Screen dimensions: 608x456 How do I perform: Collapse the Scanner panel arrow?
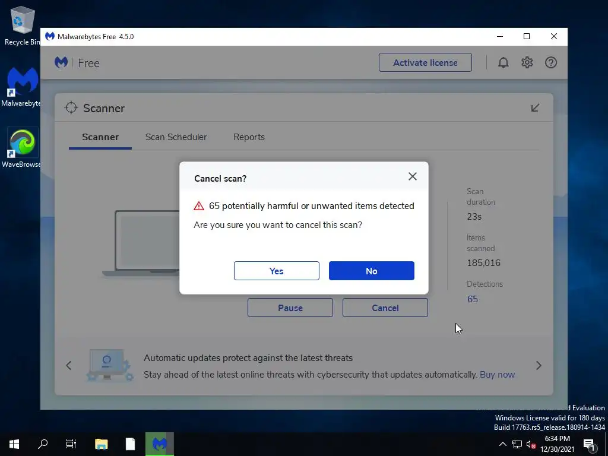[x=535, y=108]
